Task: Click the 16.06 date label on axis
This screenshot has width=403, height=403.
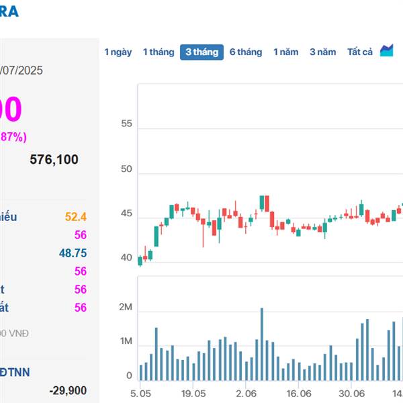Action: tap(299, 394)
